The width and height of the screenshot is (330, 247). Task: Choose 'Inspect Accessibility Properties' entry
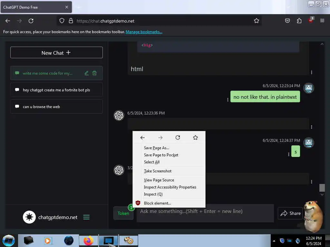click(x=169, y=187)
